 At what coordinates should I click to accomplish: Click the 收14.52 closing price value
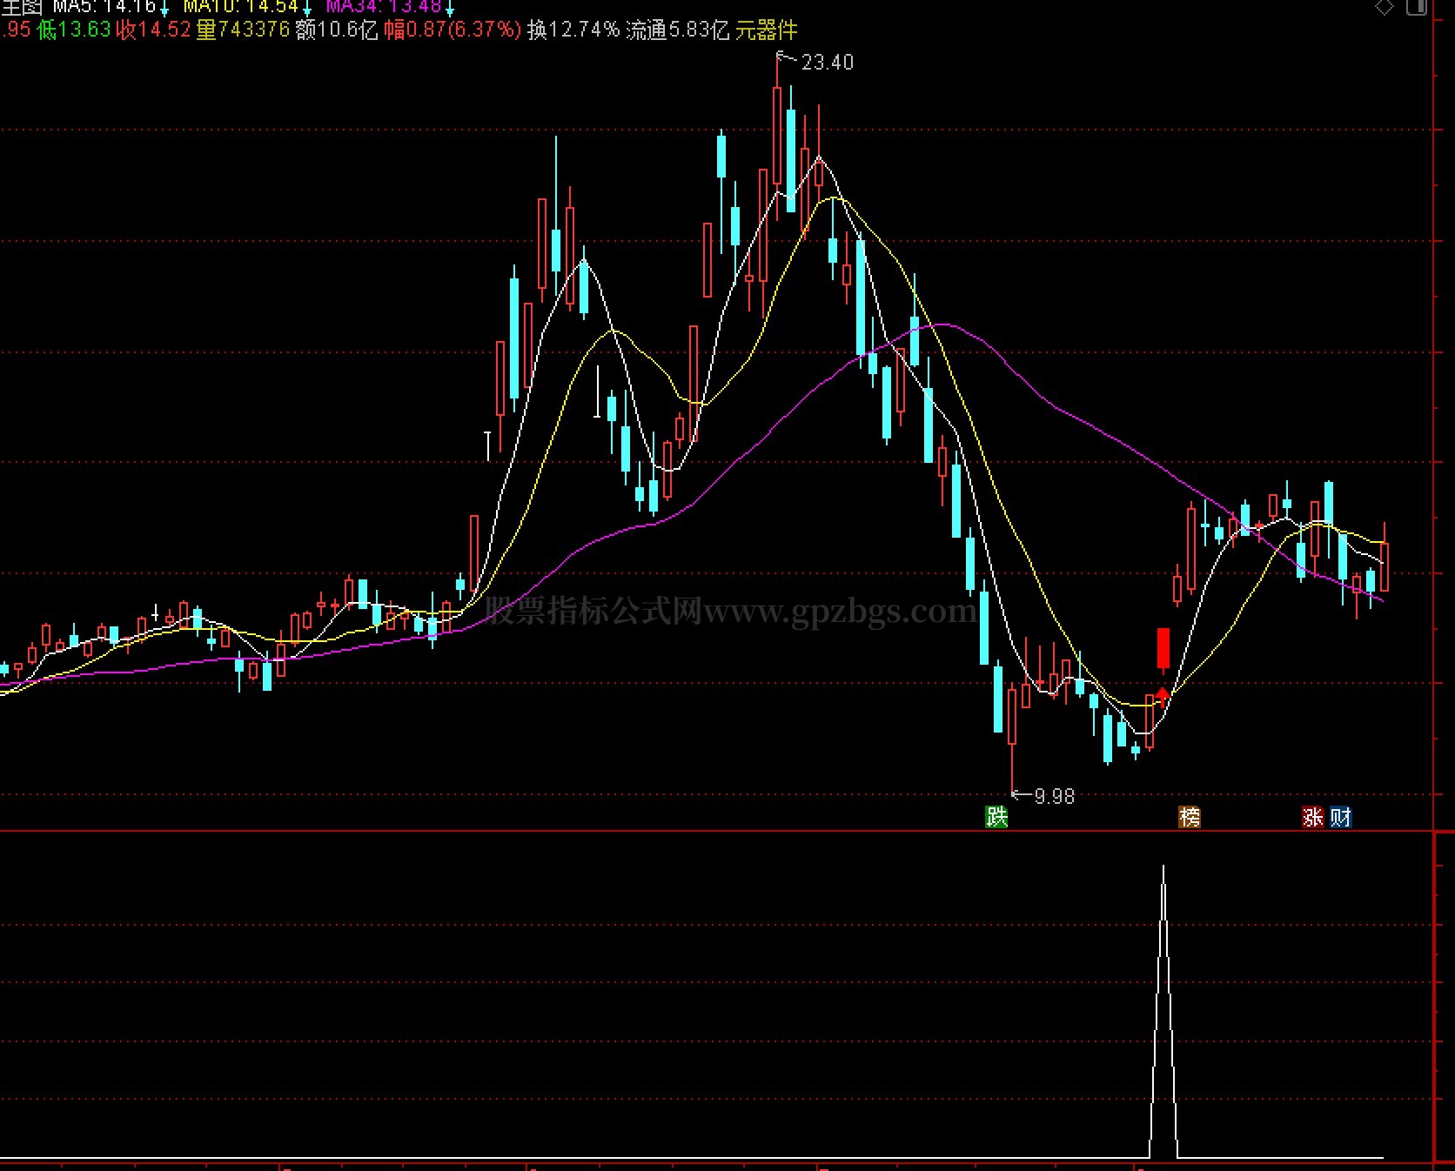pyautogui.click(x=153, y=30)
